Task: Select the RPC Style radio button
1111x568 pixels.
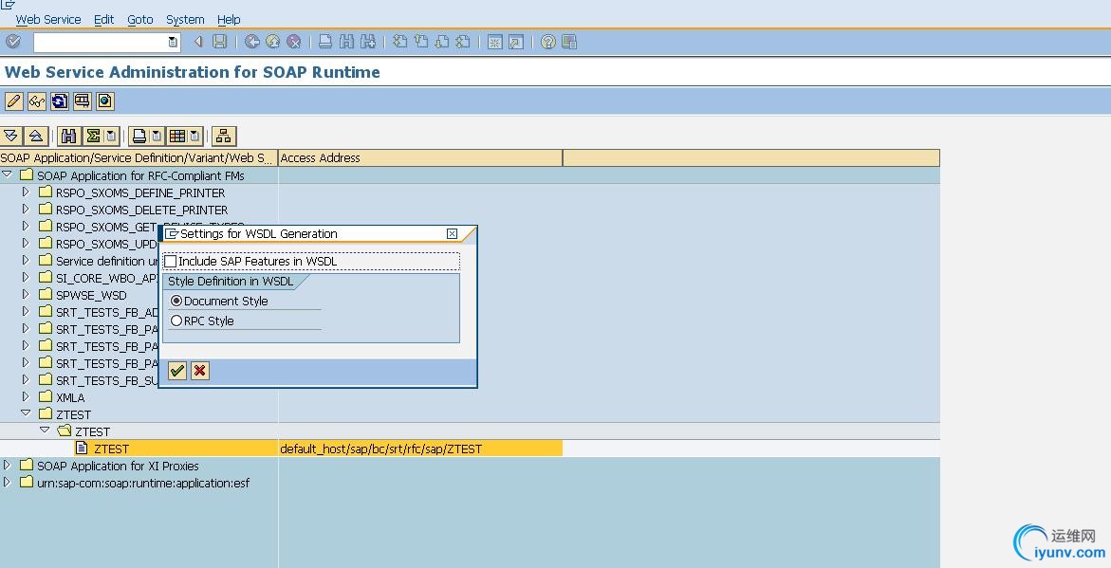Action: (x=176, y=321)
